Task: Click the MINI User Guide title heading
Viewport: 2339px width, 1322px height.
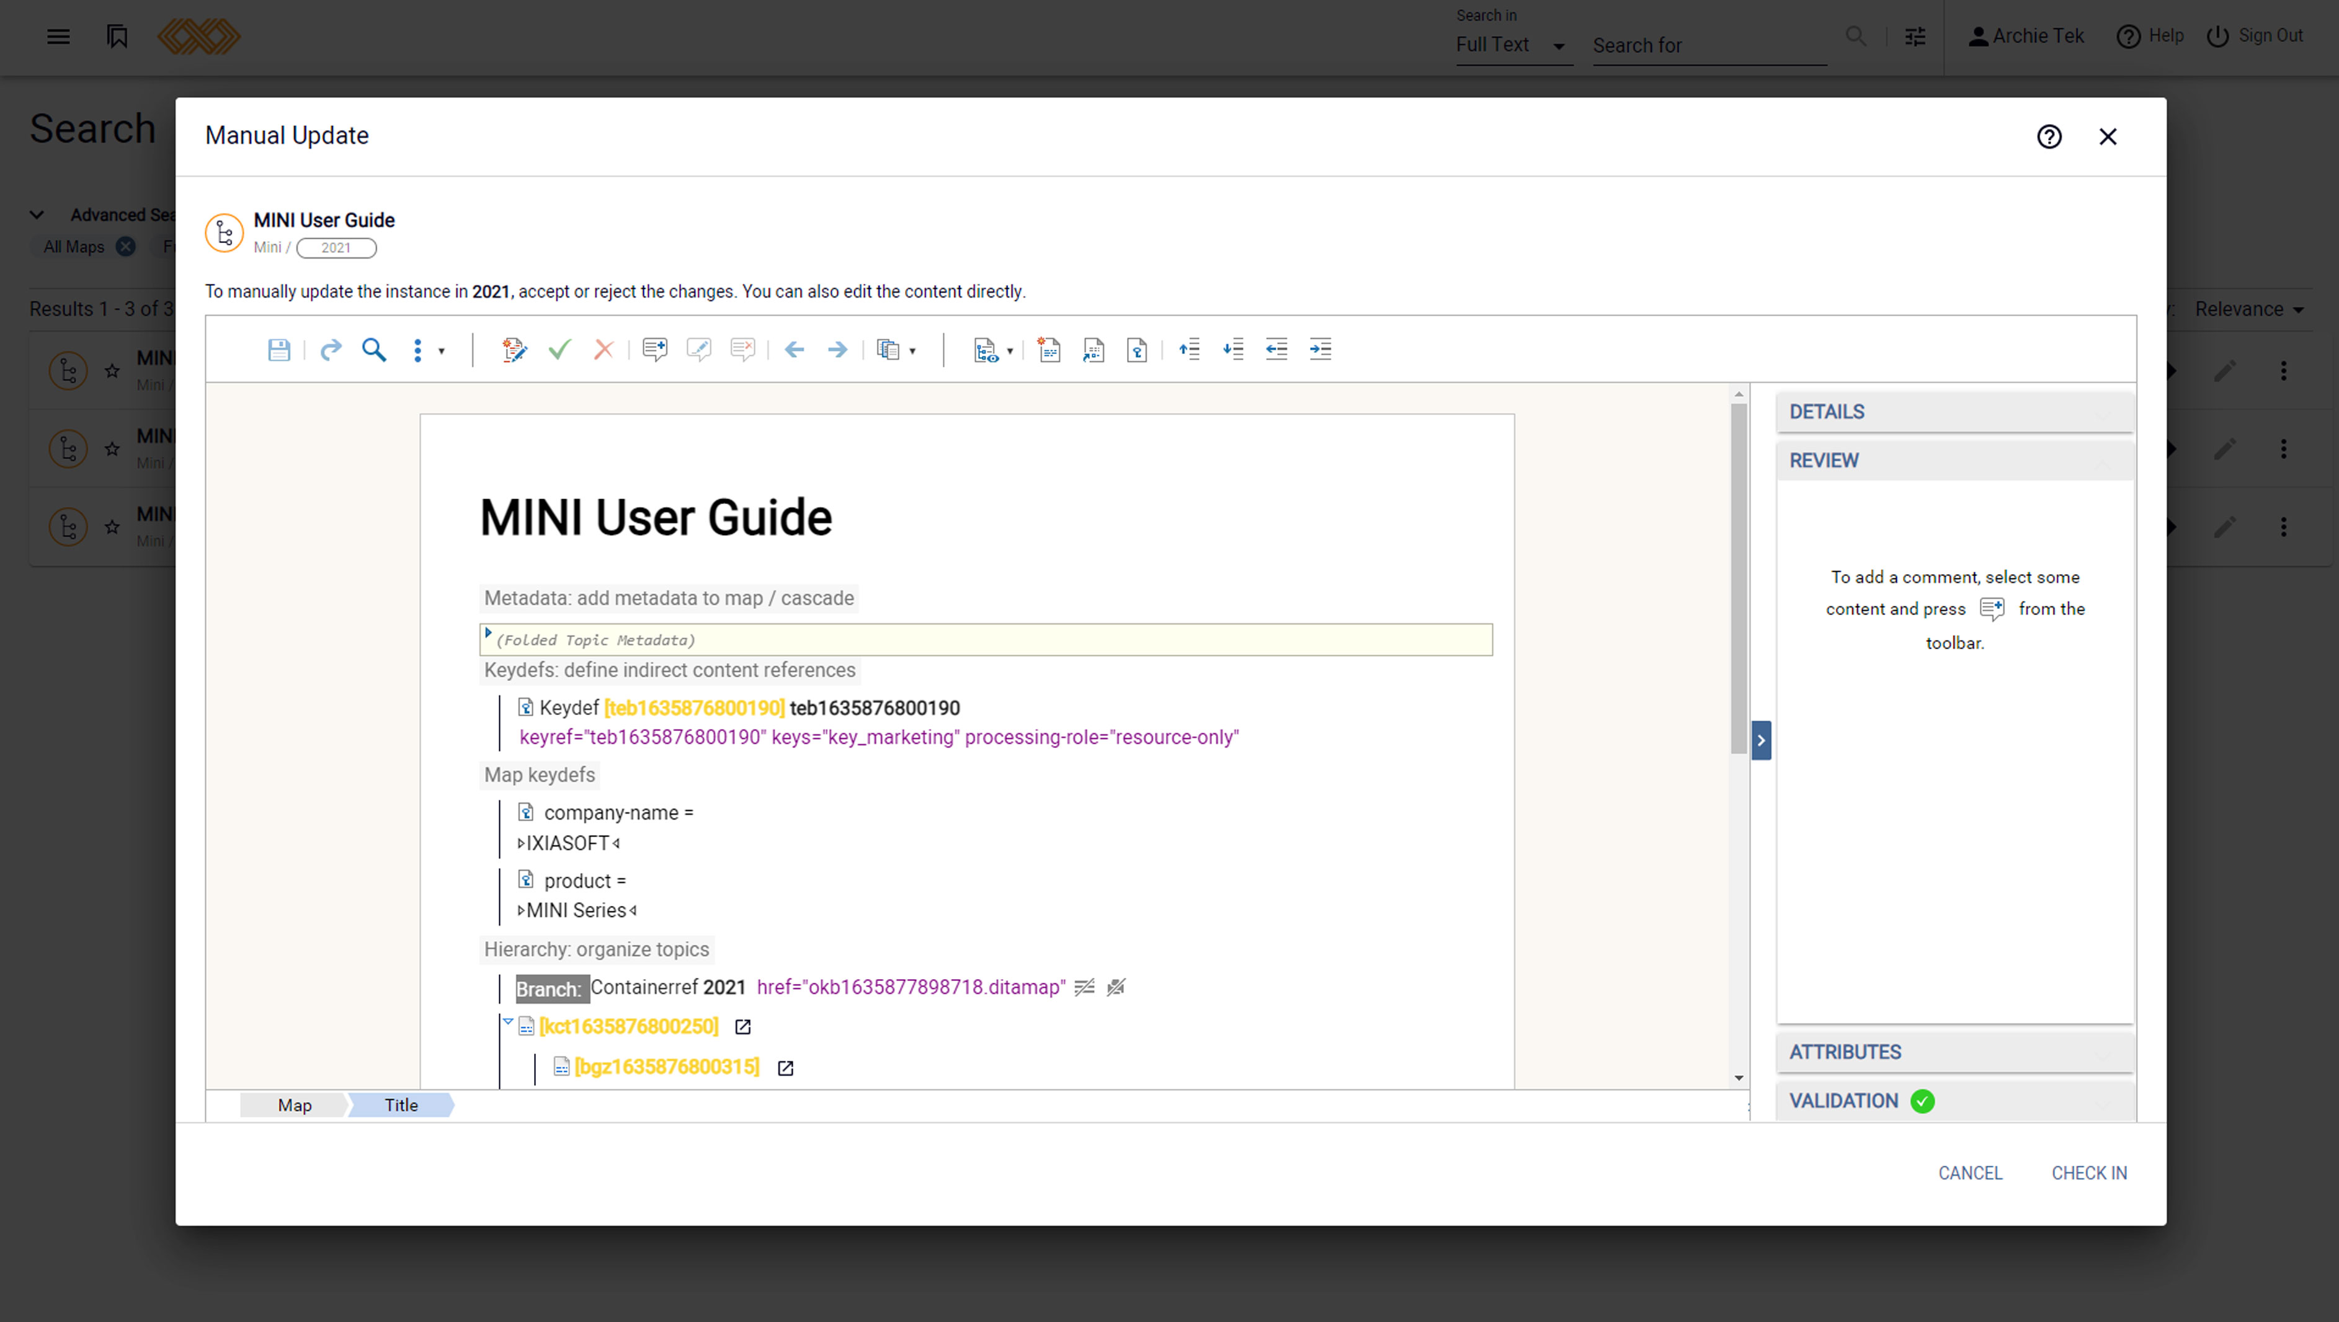Action: tap(656, 518)
